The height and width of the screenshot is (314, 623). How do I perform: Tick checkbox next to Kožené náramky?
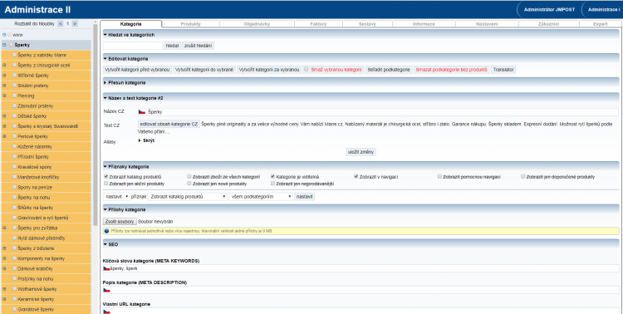(15, 147)
